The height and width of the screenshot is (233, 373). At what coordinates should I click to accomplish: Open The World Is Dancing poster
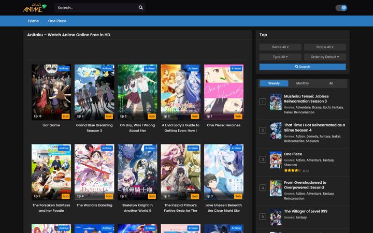point(94,172)
